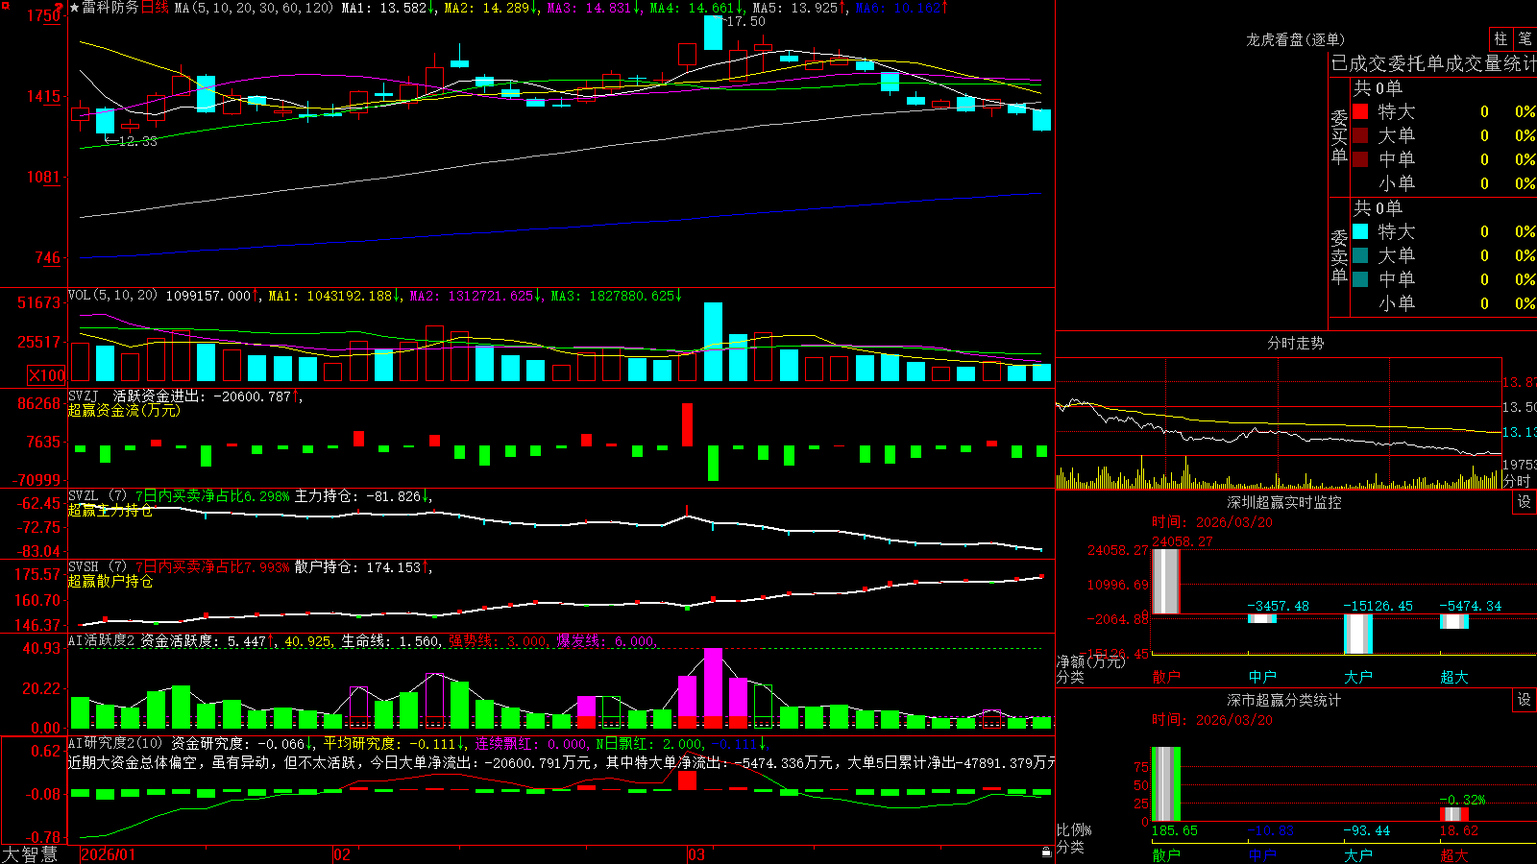Click the 2026/01 date marker on timeline
This screenshot has width=1537, height=864.
click(109, 854)
